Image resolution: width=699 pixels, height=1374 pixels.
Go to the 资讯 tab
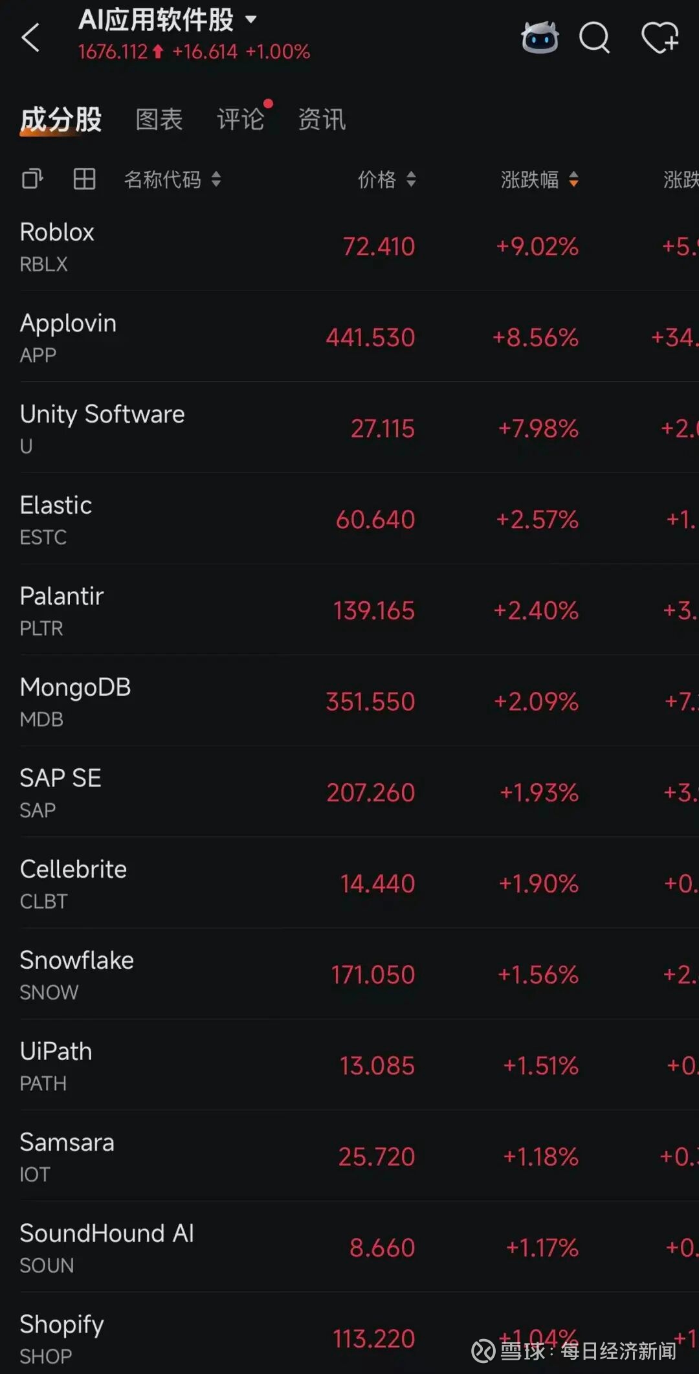322,120
